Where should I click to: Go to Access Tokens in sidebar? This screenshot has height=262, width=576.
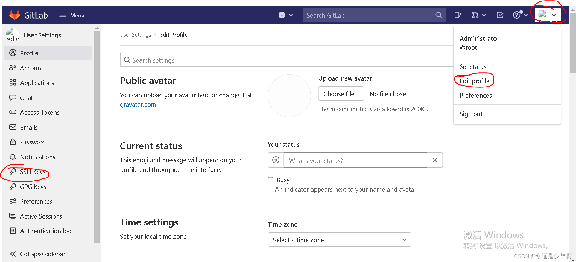(x=39, y=113)
